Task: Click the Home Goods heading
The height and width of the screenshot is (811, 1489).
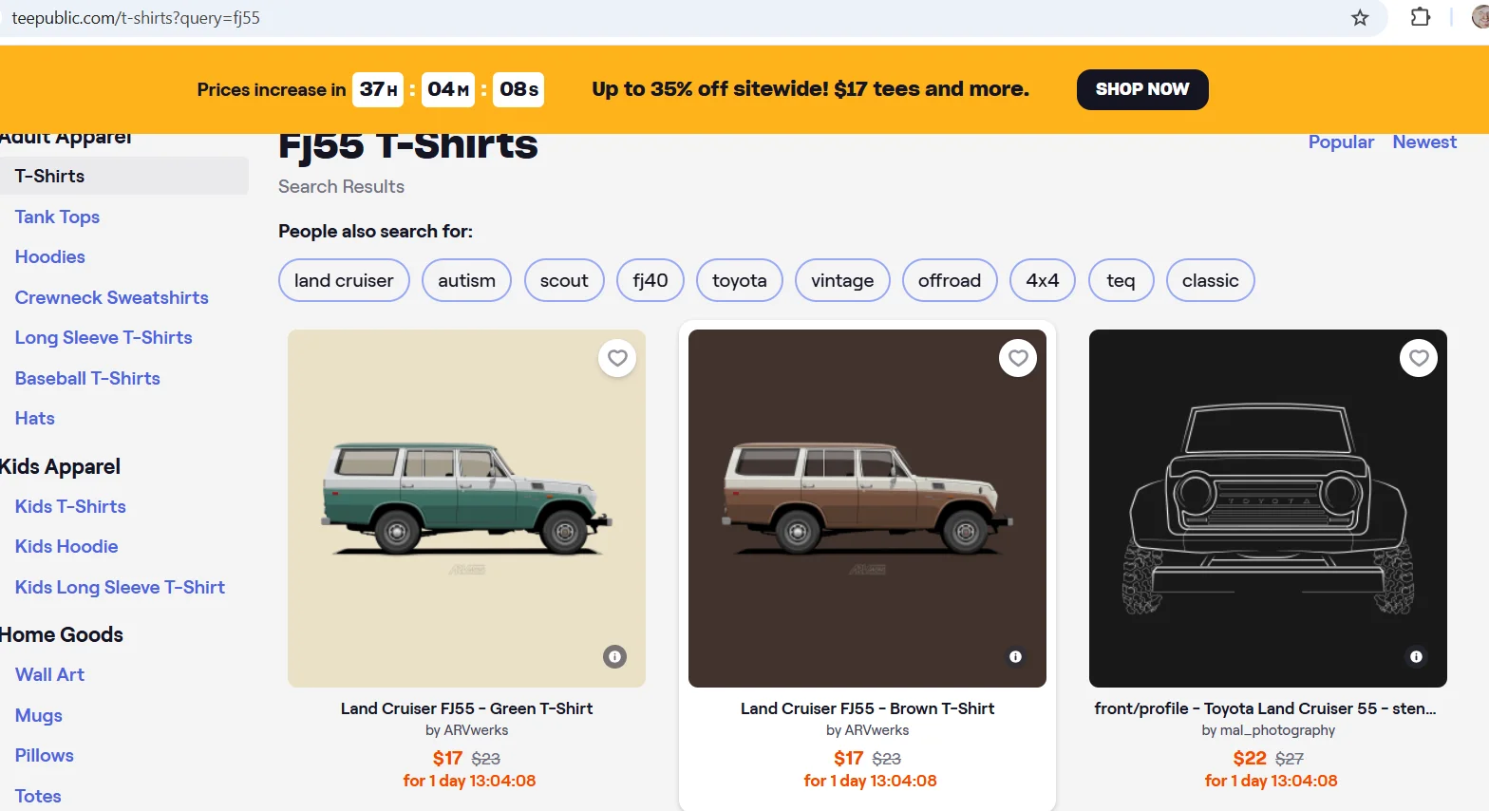Action: coord(62,634)
